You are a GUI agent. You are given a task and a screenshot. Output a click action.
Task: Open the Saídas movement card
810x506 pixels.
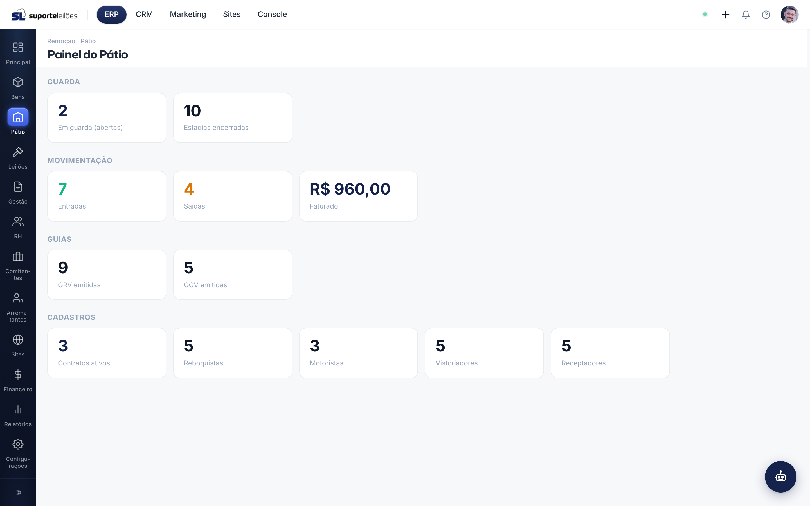(233, 196)
